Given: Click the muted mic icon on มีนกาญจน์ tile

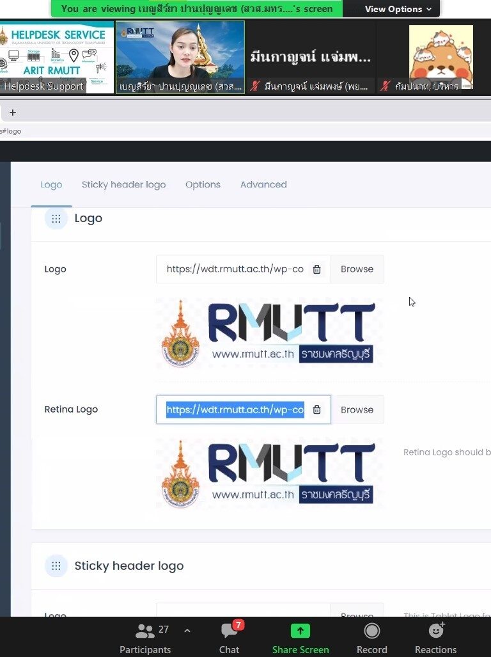Looking at the screenshot, I should coord(255,86).
